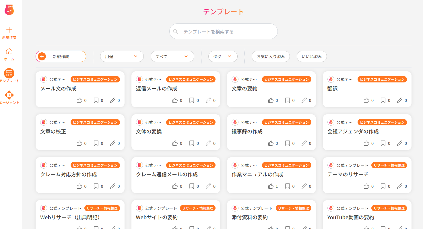Edit the メール文の作成 template
Screen dimensions: 423x229
click(113, 100)
